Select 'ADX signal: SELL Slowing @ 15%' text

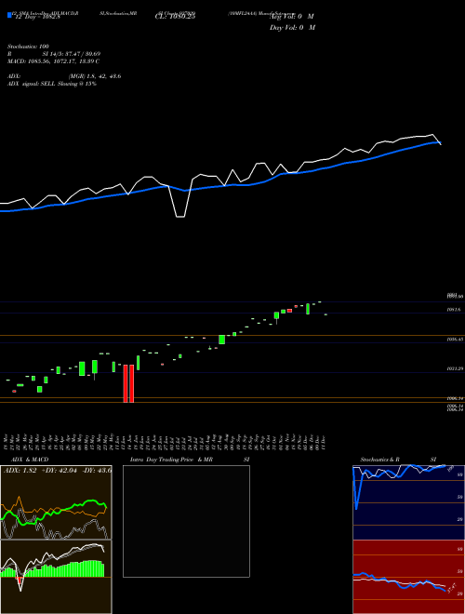[x=52, y=84]
